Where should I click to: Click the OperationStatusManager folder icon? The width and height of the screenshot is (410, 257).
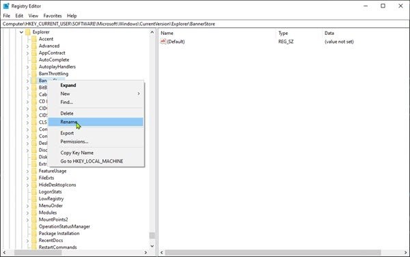pyautogui.click(x=34, y=226)
